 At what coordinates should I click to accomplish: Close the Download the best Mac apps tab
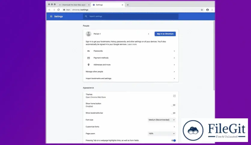click(89, 5)
